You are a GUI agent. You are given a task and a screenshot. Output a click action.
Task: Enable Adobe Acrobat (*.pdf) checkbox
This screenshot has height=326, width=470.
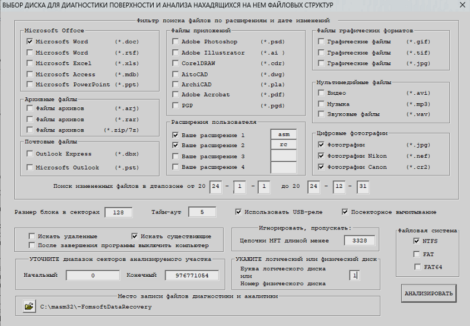[x=176, y=95]
